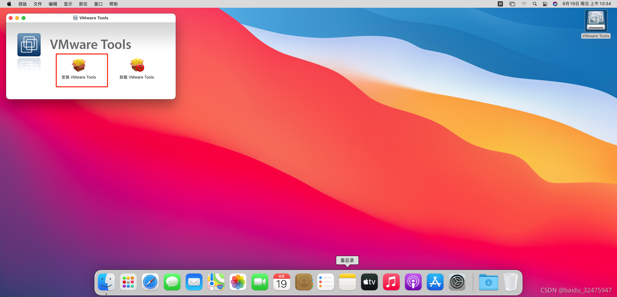This screenshot has height=297, width=617.
Task: Expand the input method menu
Action: [500, 4]
